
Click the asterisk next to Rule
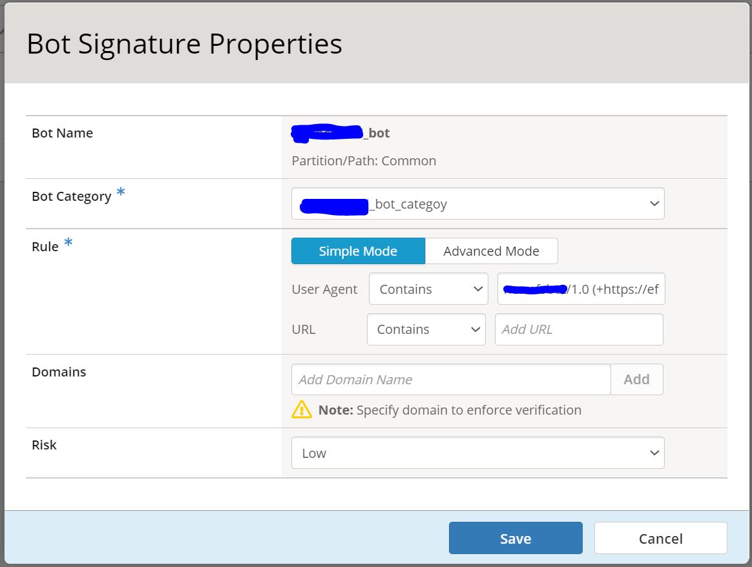pos(68,243)
